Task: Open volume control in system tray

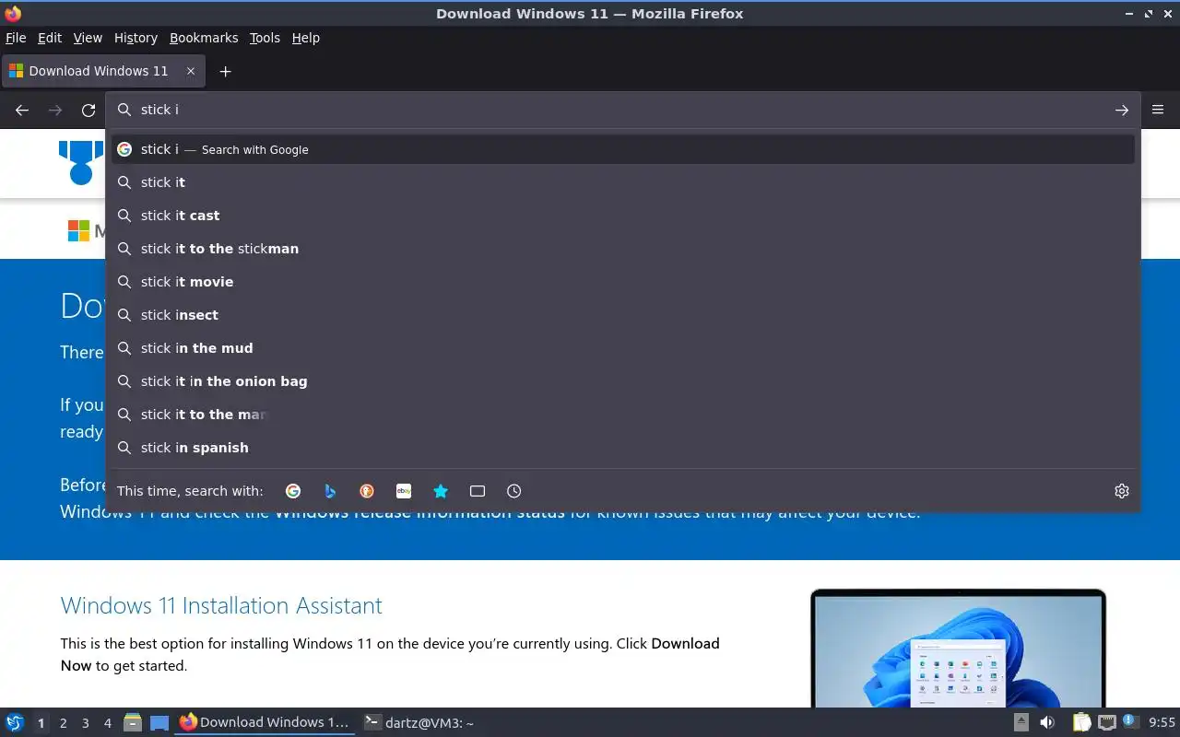Action: click(x=1047, y=723)
